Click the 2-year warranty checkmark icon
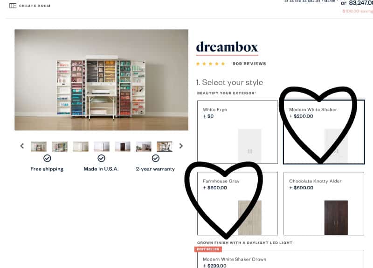The height and width of the screenshot is (268, 373). click(156, 158)
